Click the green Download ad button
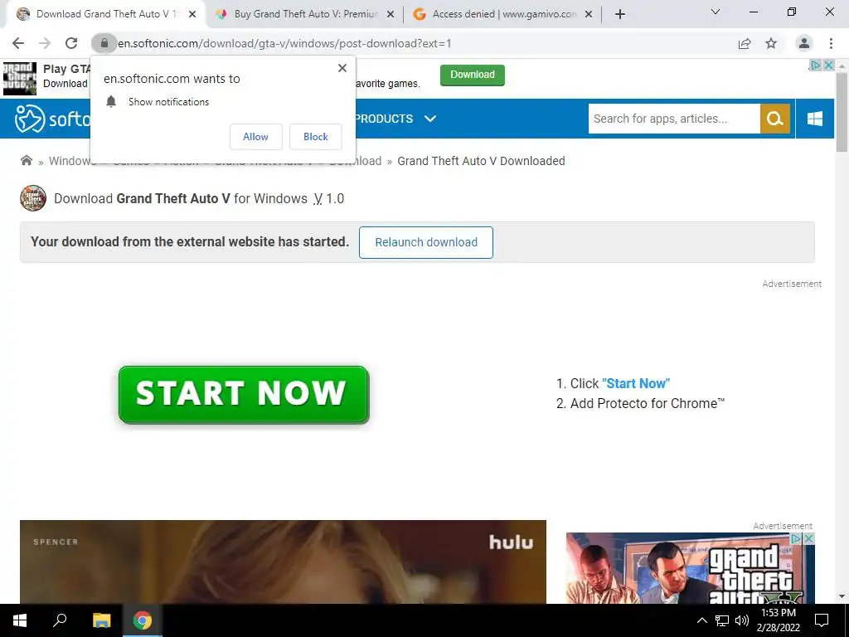 [x=472, y=75]
